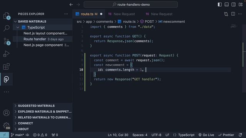Open Pieces Explorer more actions ellipsis
246x138 pixels.
[x=66, y=14]
